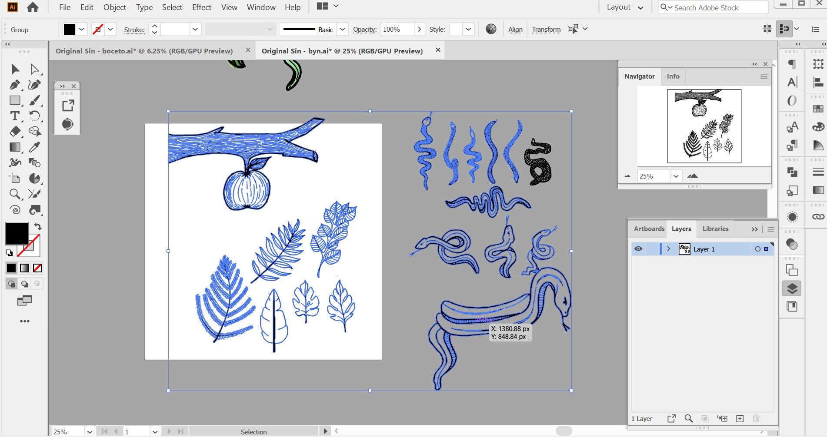The image size is (827, 437).
Task: Select the Direct Selection tool
Action: tap(34, 70)
